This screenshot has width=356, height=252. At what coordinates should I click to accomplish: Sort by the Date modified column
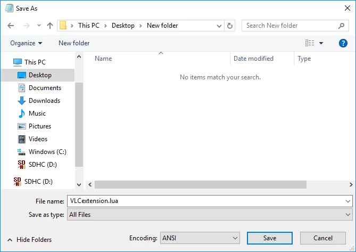(x=253, y=59)
